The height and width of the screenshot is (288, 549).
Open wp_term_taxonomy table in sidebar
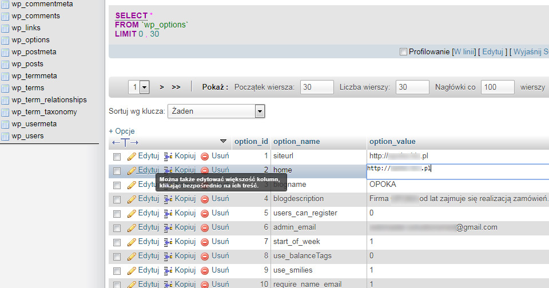click(44, 112)
